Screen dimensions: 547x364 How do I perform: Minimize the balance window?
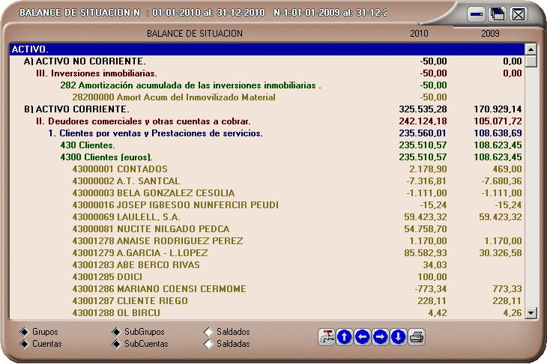tap(476, 13)
